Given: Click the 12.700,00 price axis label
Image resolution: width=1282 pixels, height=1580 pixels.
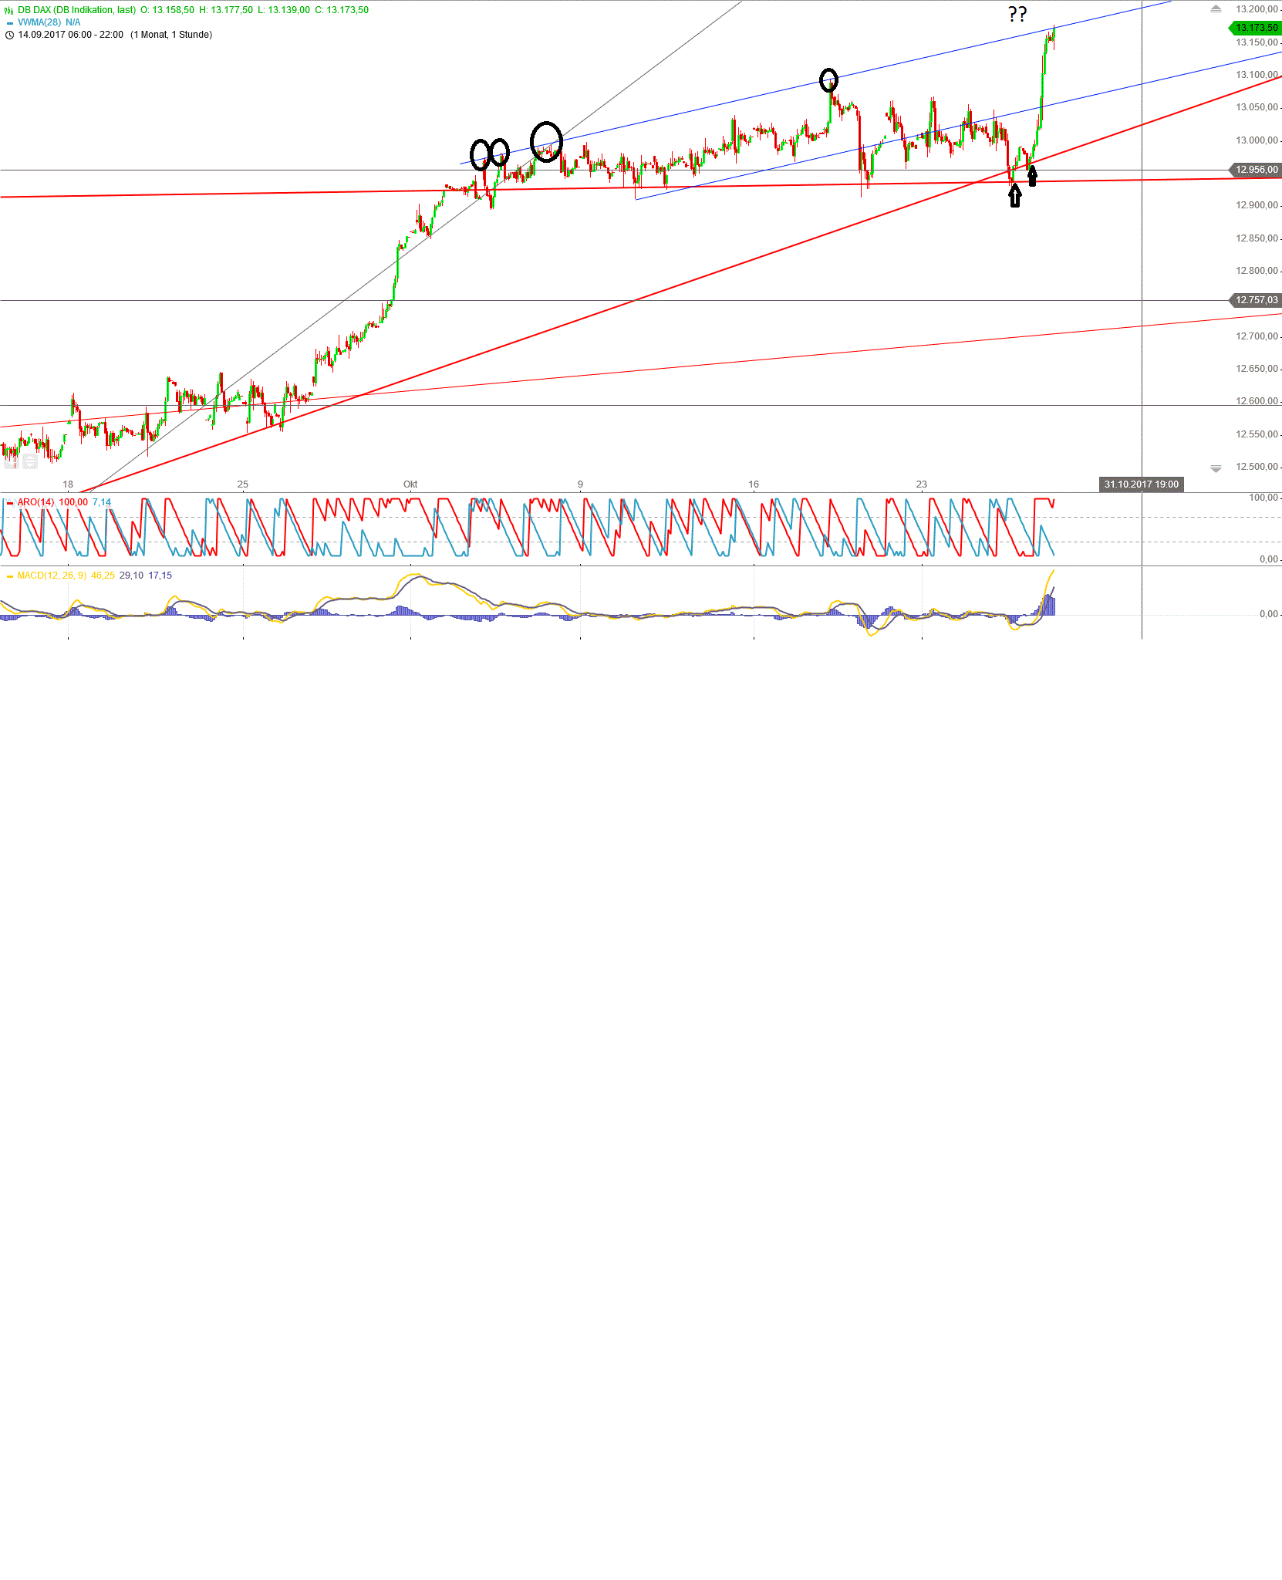Looking at the screenshot, I should pyautogui.click(x=1257, y=336).
